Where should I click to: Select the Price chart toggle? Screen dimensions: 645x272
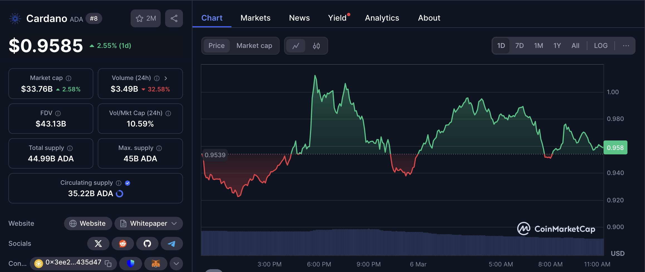(x=216, y=46)
